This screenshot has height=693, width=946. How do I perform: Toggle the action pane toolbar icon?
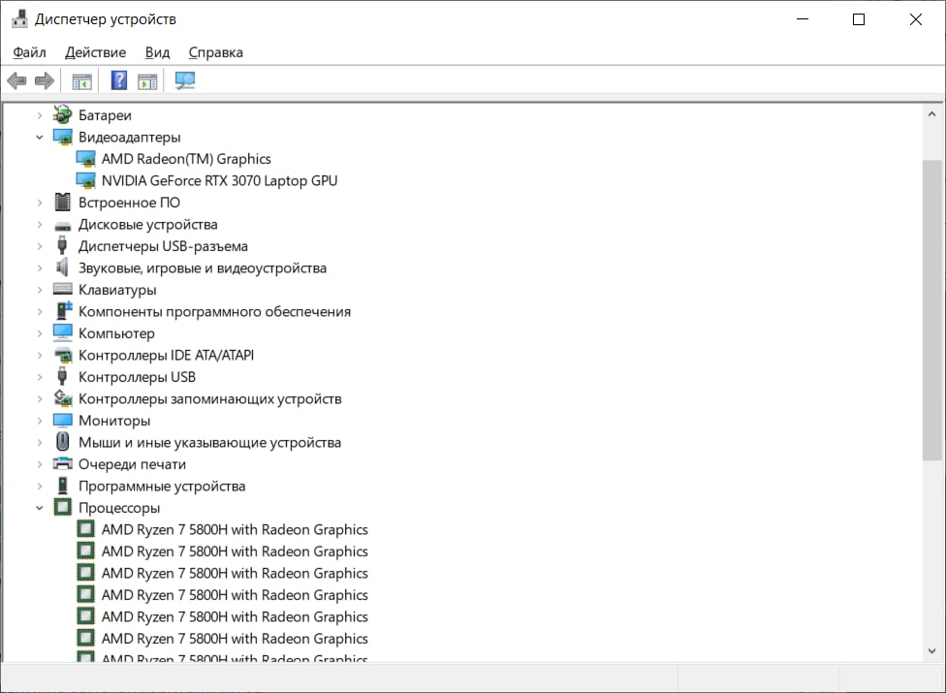point(147,80)
